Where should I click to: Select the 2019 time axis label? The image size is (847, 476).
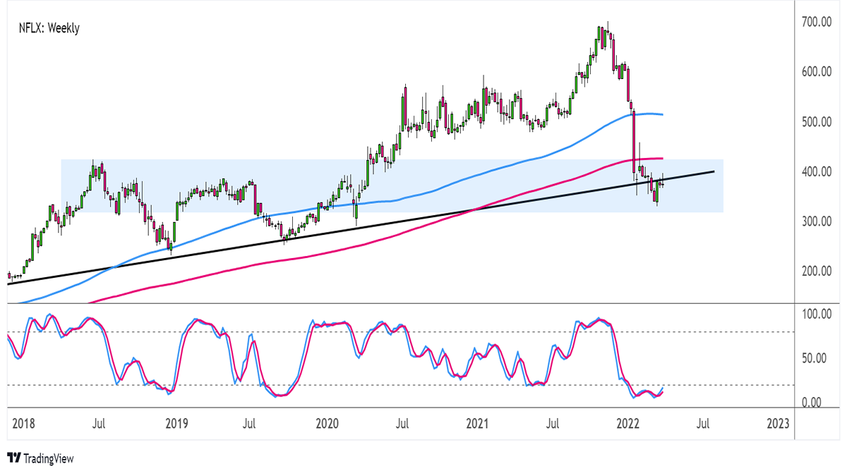176,424
